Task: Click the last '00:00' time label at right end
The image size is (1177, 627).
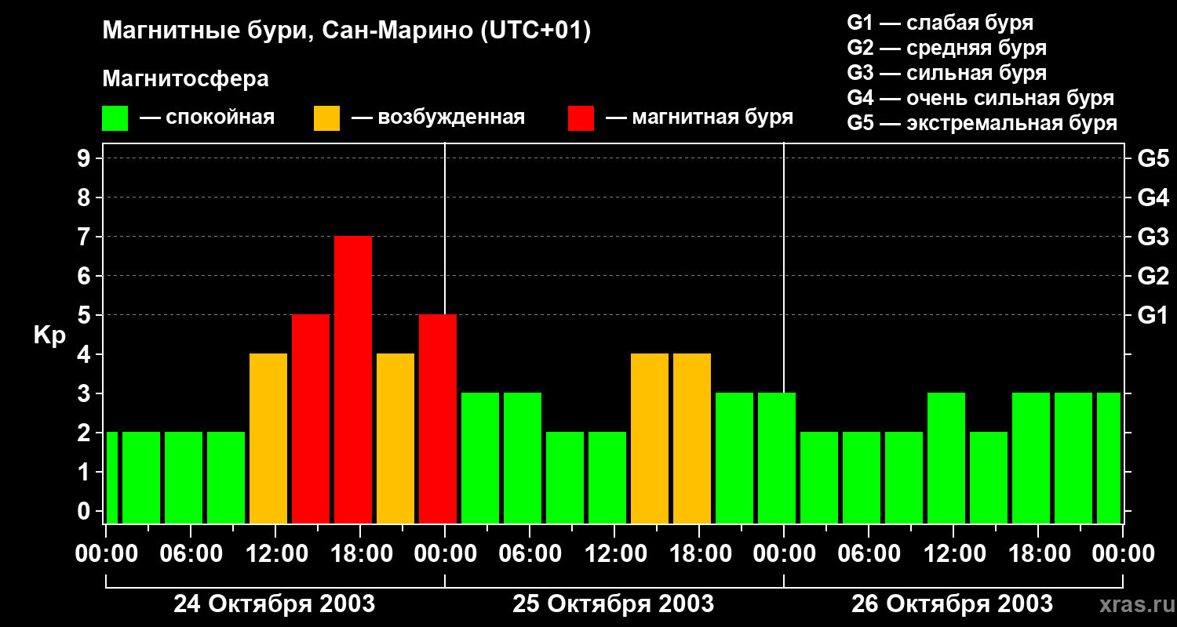Action: coord(1124,554)
